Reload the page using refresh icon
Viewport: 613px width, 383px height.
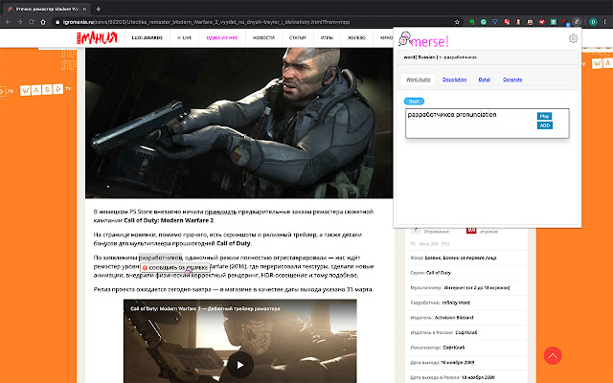32,22
